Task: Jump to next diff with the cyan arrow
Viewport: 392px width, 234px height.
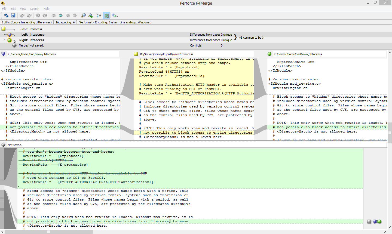Action: click(x=60, y=16)
